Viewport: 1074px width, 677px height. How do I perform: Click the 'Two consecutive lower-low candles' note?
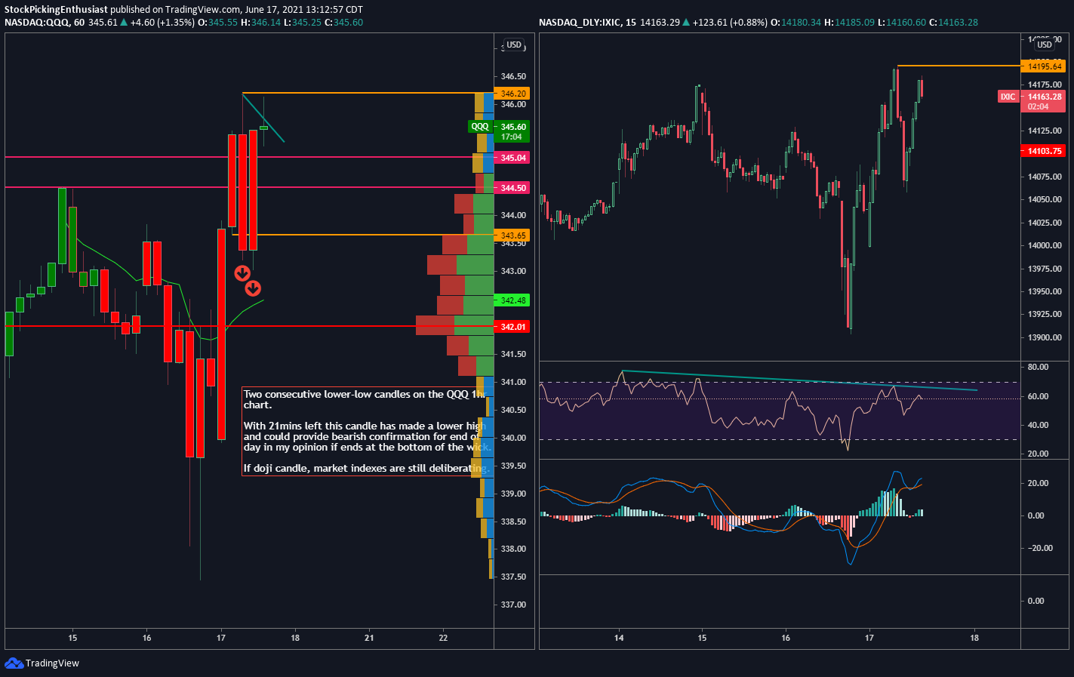[x=365, y=399]
